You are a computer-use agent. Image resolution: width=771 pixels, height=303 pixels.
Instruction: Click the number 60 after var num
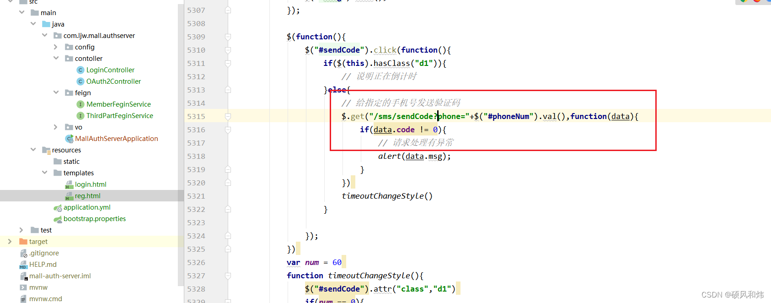[x=337, y=262]
